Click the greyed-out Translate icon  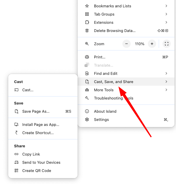87,65
